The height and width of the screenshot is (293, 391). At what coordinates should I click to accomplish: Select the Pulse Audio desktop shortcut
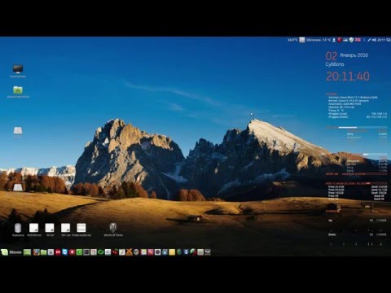pyautogui.click(x=81, y=230)
